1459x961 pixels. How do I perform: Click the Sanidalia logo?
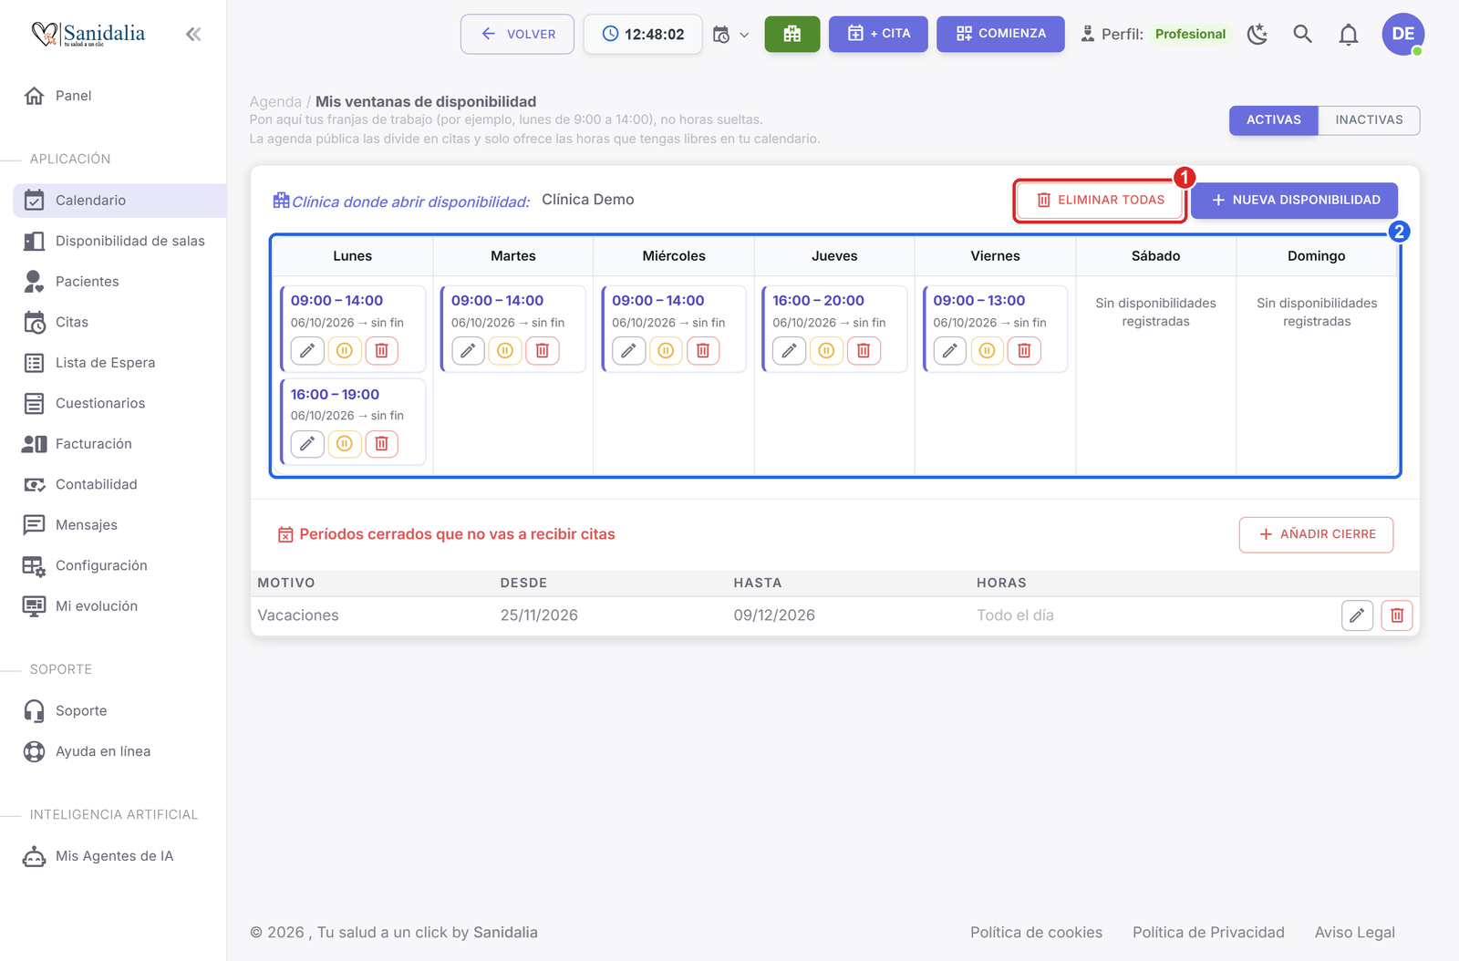pos(88,35)
